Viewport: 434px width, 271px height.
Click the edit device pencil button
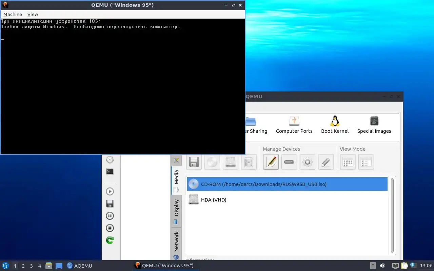click(271, 162)
